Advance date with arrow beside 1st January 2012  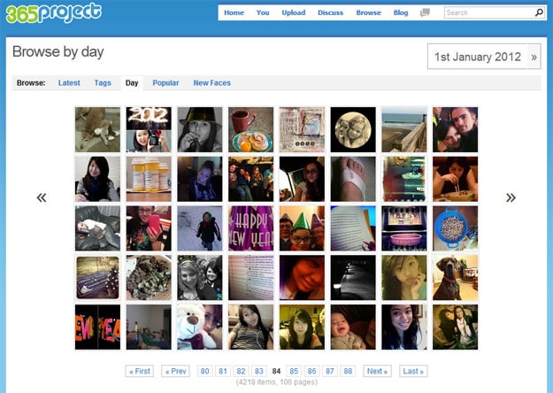(x=534, y=58)
